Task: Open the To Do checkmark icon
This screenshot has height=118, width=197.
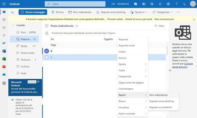Action: click(4, 43)
